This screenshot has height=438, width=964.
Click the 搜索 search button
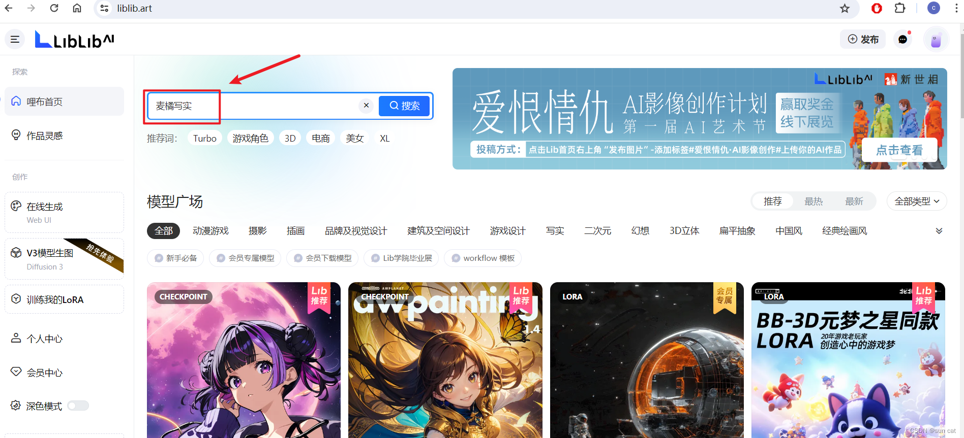404,106
